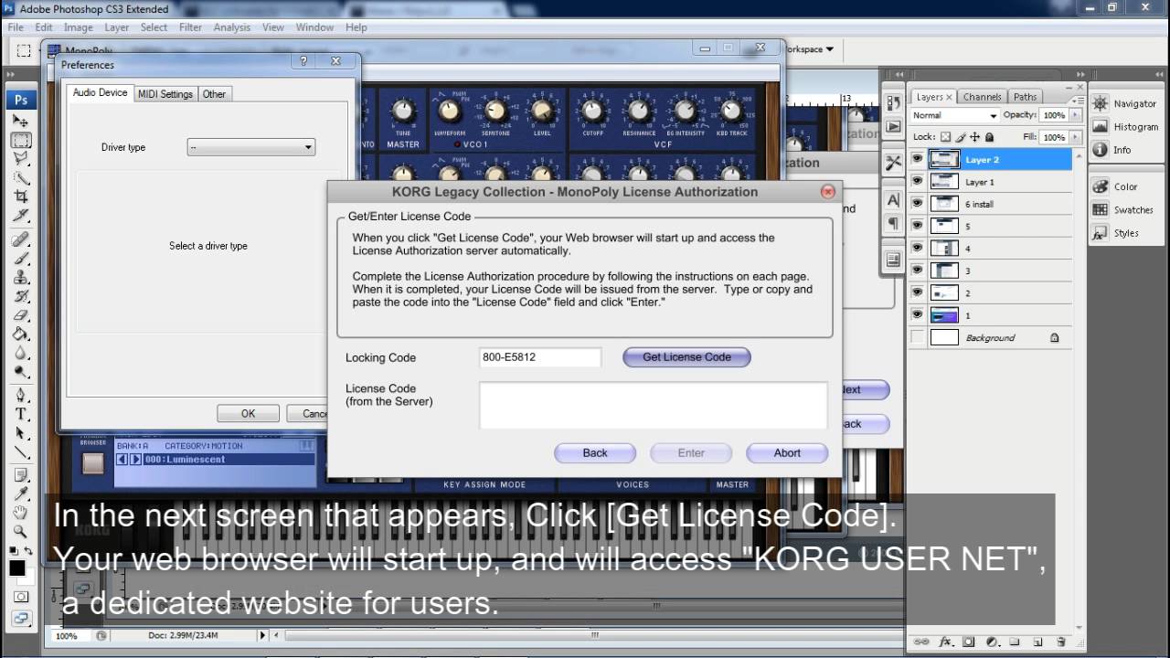The height and width of the screenshot is (658, 1170).
Task: Hide Layer 1 using its eye icon
Action: (917, 182)
